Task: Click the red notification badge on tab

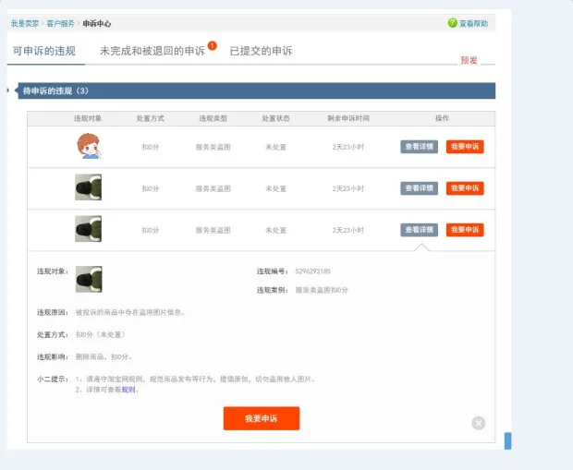Action: coord(213,44)
